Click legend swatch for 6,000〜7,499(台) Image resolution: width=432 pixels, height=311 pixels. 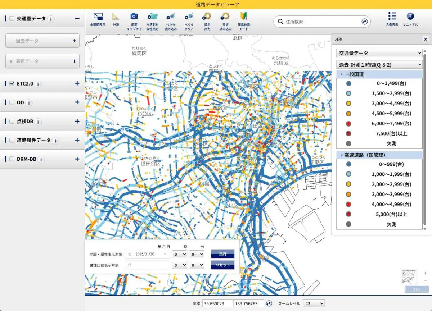(348, 123)
